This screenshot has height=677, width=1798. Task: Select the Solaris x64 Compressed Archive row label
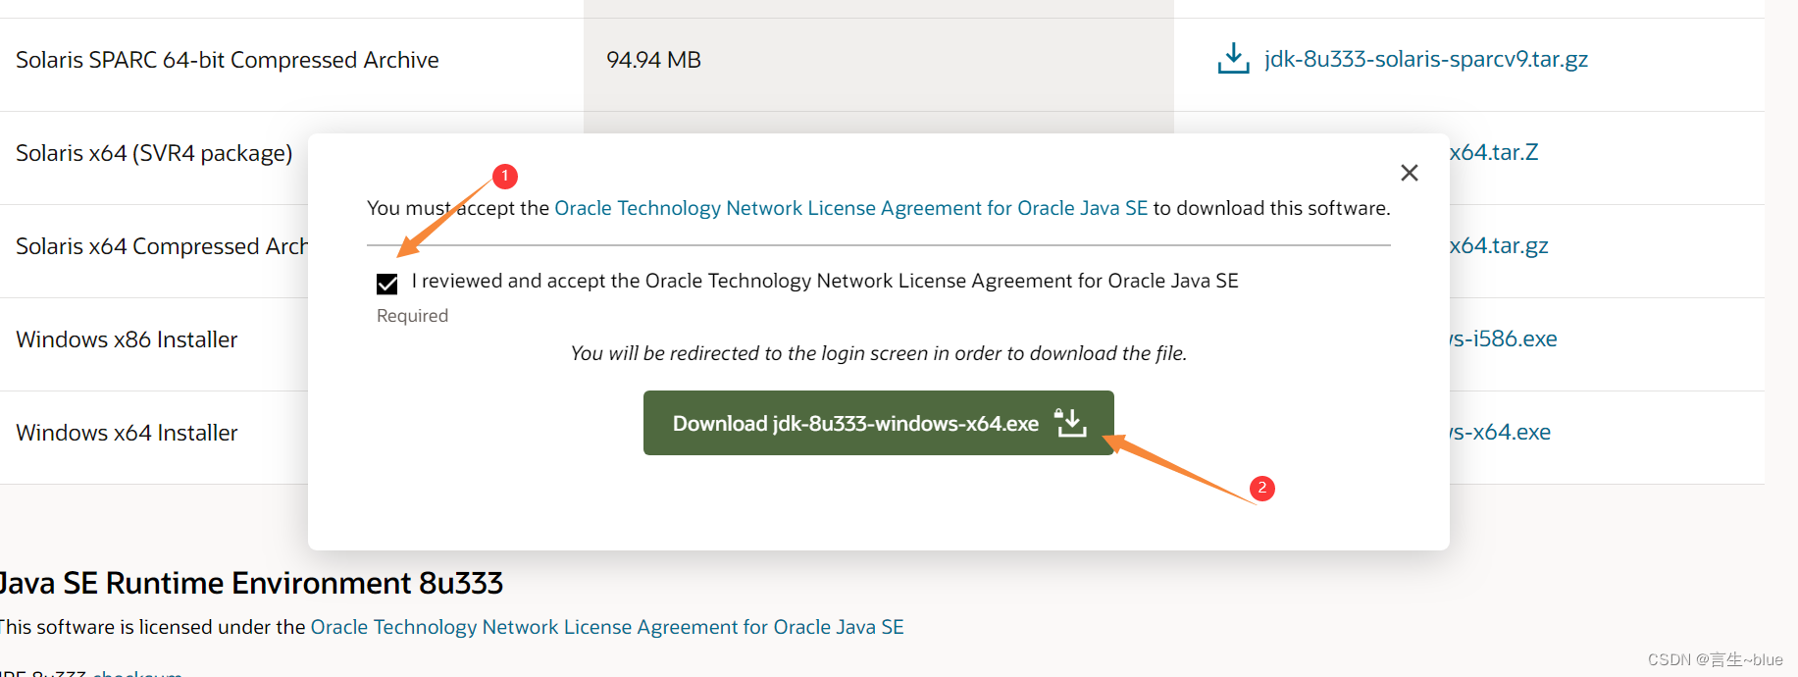pos(162,246)
